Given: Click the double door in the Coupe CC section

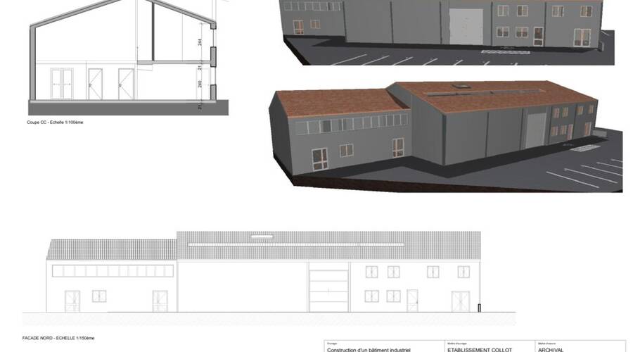Looking at the screenshot, I should point(63,83).
